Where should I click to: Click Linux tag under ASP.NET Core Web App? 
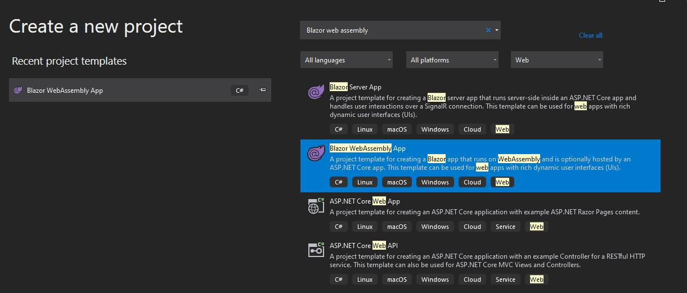(x=365, y=227)
